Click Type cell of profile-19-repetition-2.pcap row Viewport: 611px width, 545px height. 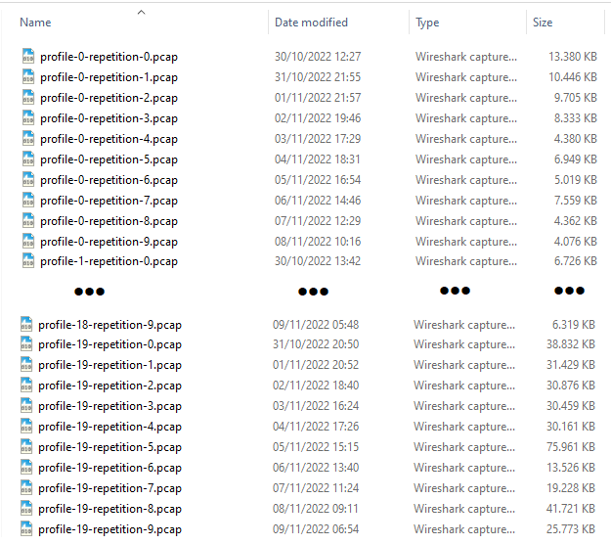(464, 386)
